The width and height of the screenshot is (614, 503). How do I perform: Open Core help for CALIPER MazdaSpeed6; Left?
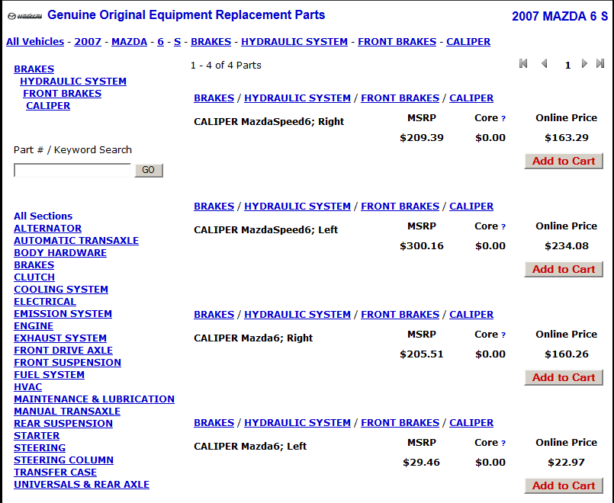tap(503, 226)
